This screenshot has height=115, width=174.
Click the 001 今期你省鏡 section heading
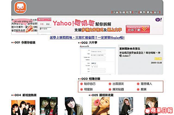tap(23, 43)
